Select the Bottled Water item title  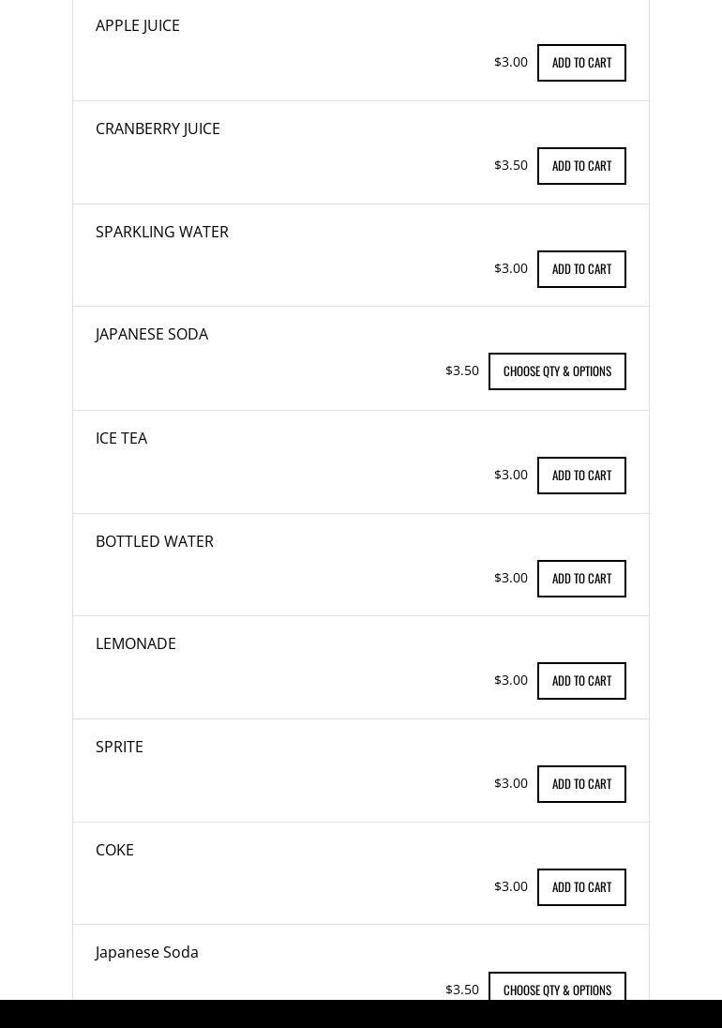point(155,541)
